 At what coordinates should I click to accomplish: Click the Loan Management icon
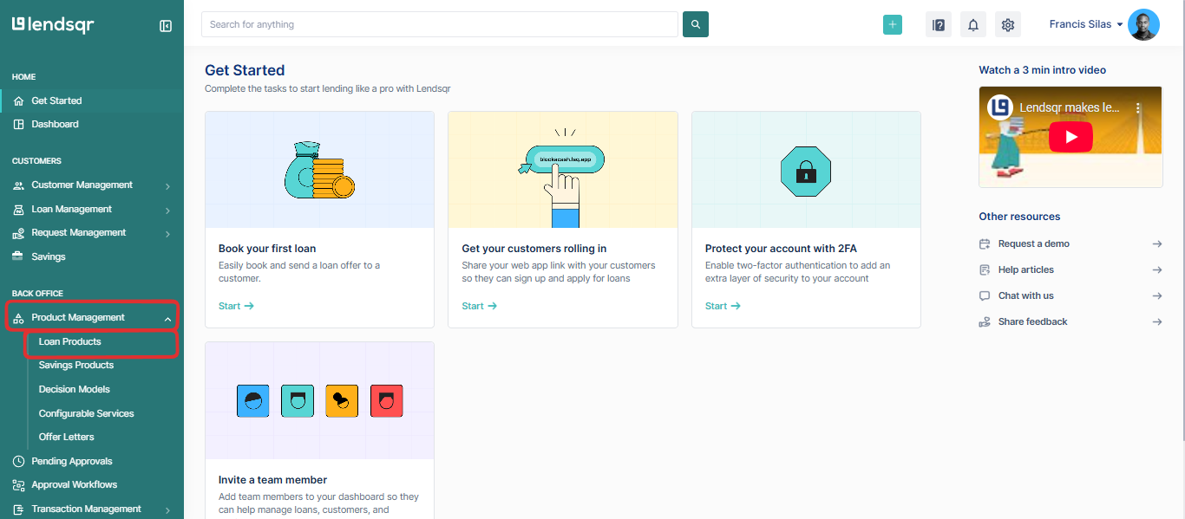tap(19, 210)
